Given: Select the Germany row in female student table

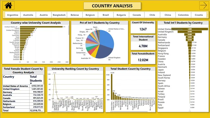Looking at the screenshot, I should [x=23, y=92].
